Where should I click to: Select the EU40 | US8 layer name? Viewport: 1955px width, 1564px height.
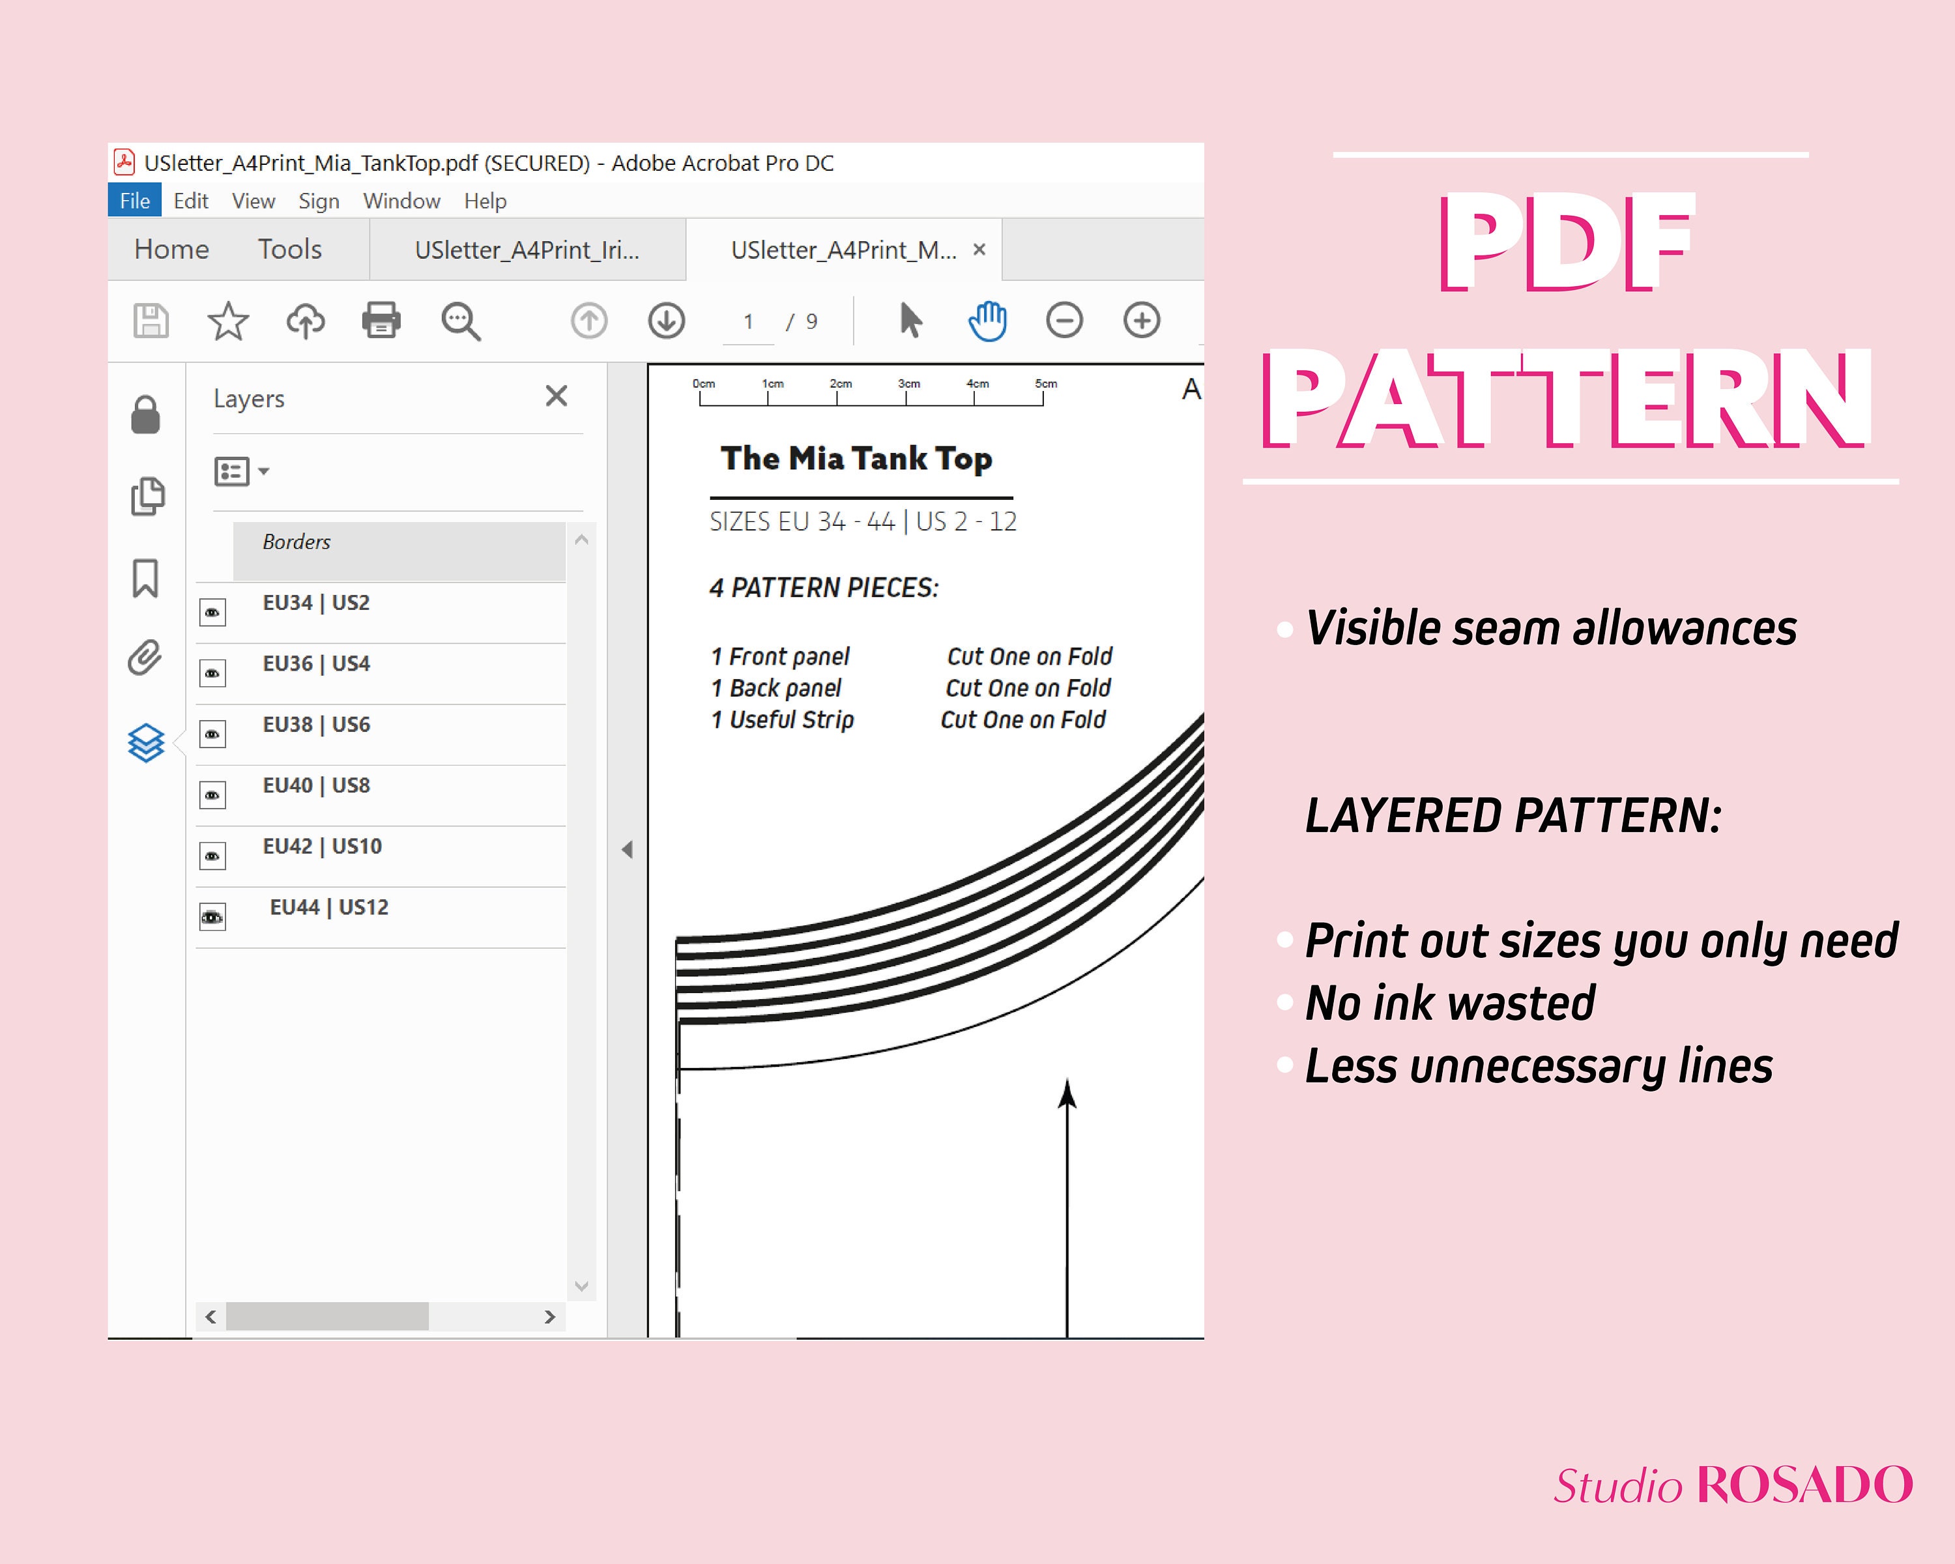tap(317, 785)
